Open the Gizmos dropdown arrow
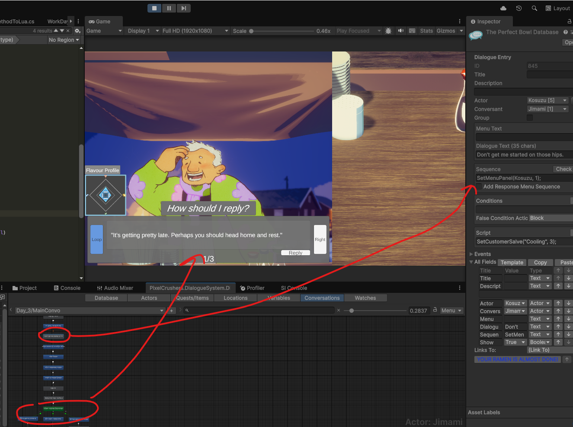Image resolution: width=573 pixels, height=427 pixels. point(461,31)
